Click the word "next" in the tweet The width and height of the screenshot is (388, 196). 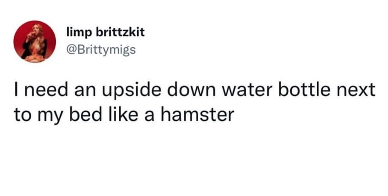coord(360,92)
